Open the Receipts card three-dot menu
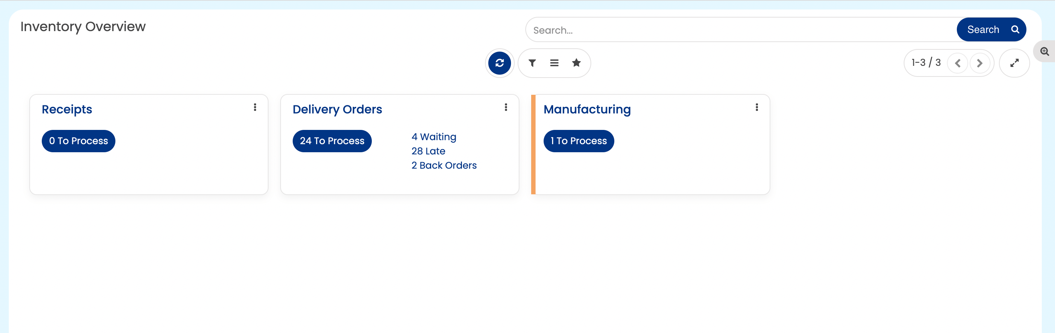 click(x=255, y=107)
